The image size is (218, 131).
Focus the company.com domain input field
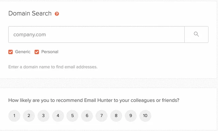(x=96, y=34)
